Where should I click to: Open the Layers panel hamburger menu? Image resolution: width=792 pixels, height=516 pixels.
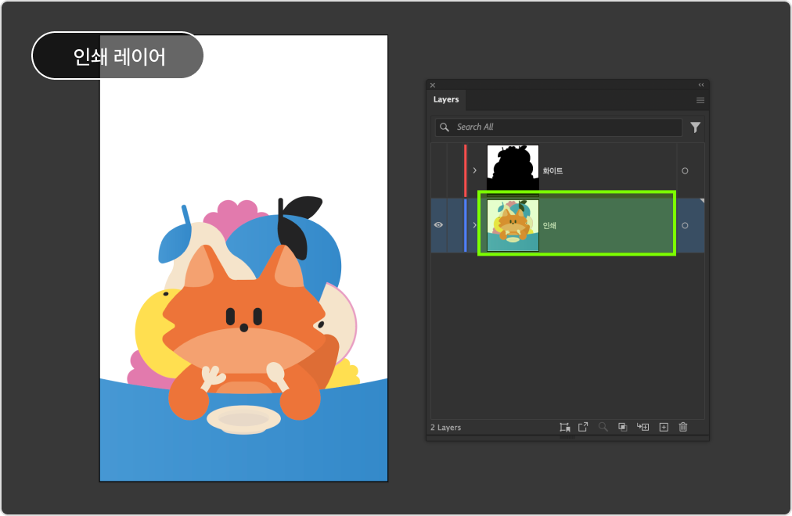coord(700,100)
